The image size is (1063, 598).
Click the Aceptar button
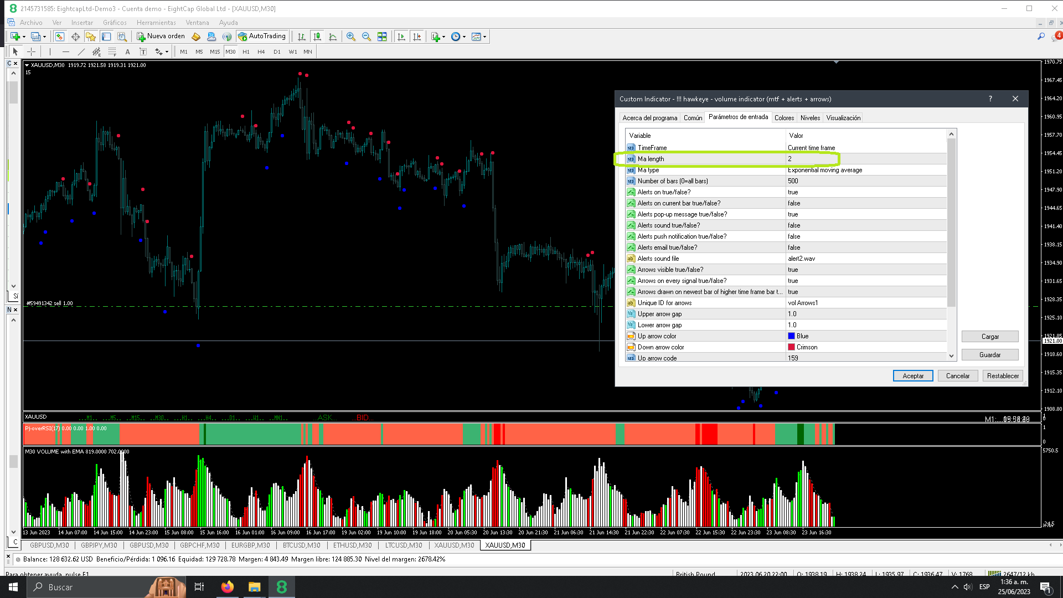(x=912, y=376)
